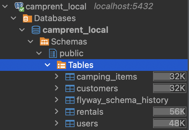Viewport: 189px width, 130px height.
Task: Click the 56K size bar for rentals
Action: click(170, 111)
